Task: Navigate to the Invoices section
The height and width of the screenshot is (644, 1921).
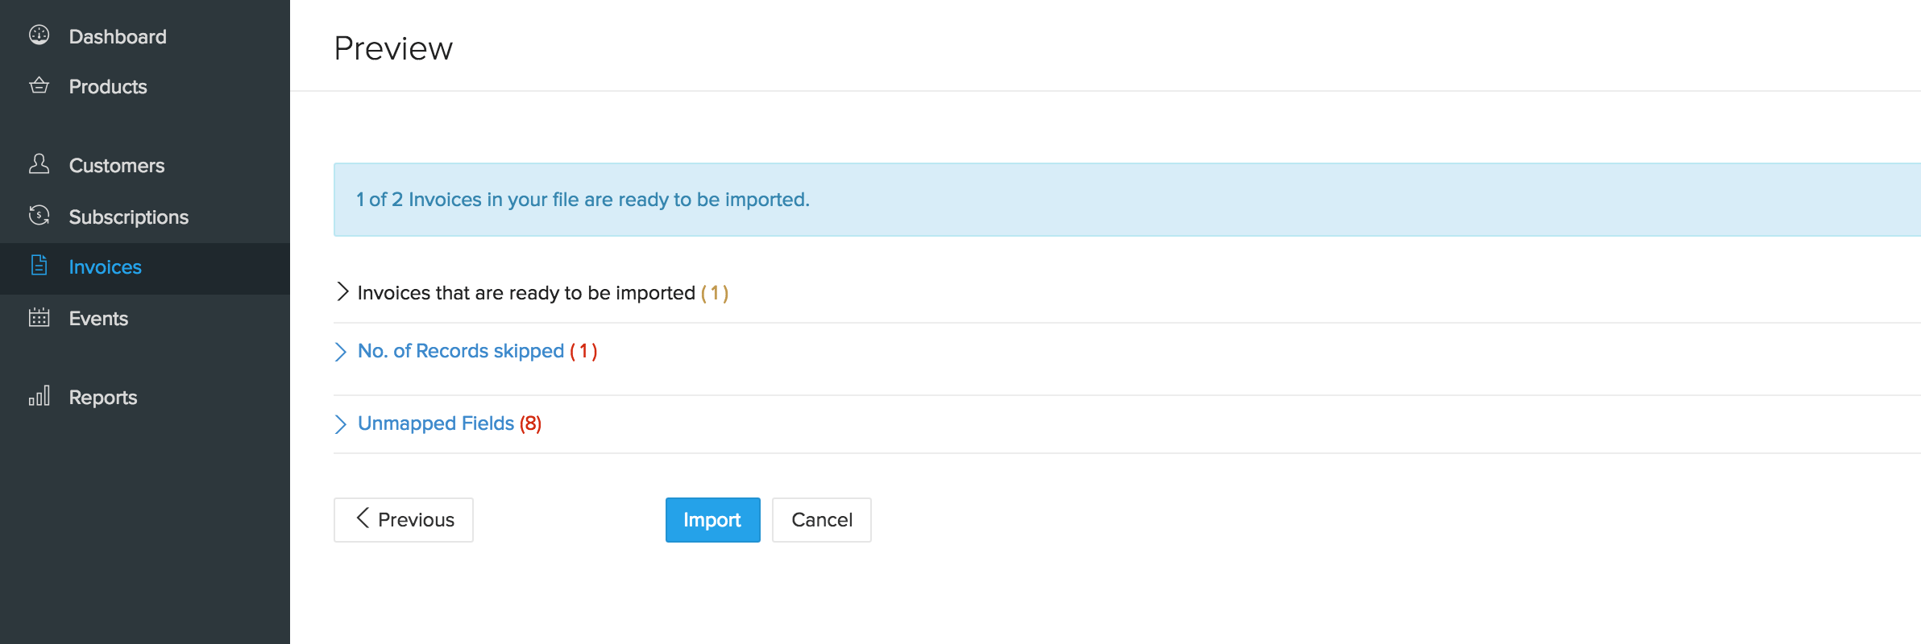Action: point(106,266)
